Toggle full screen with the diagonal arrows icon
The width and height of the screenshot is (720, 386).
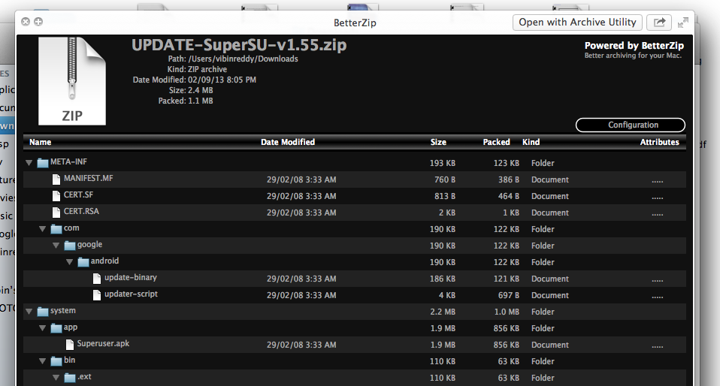[683, 22]
